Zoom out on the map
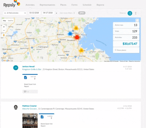 tap(4, 30)
